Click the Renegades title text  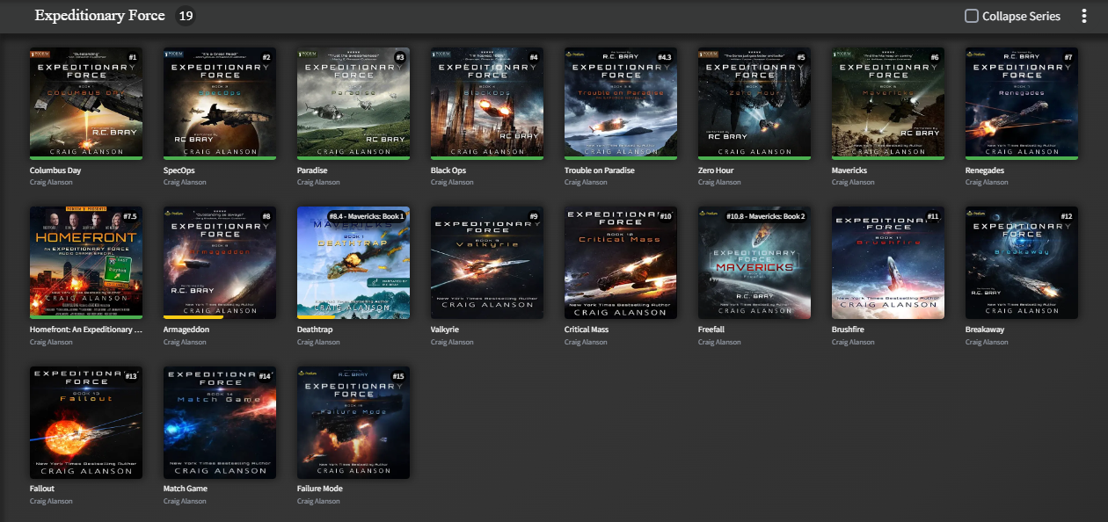(985, 170)
